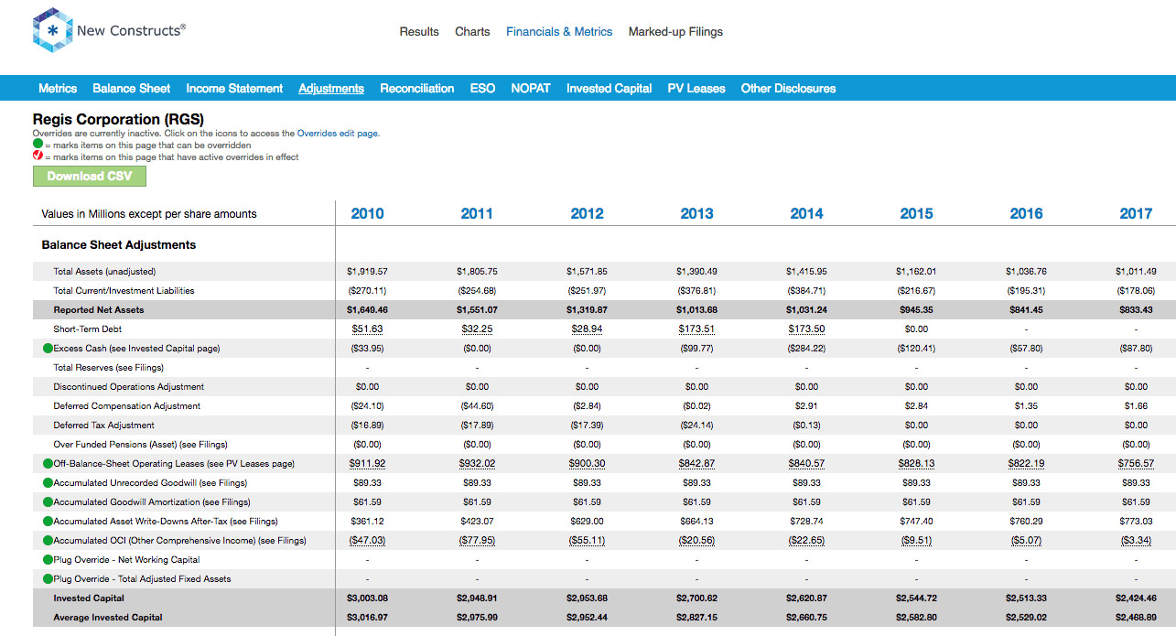This screenshot has height=636, width=1176.
Task: Click the 2011 column header
Action: [477, 213]
